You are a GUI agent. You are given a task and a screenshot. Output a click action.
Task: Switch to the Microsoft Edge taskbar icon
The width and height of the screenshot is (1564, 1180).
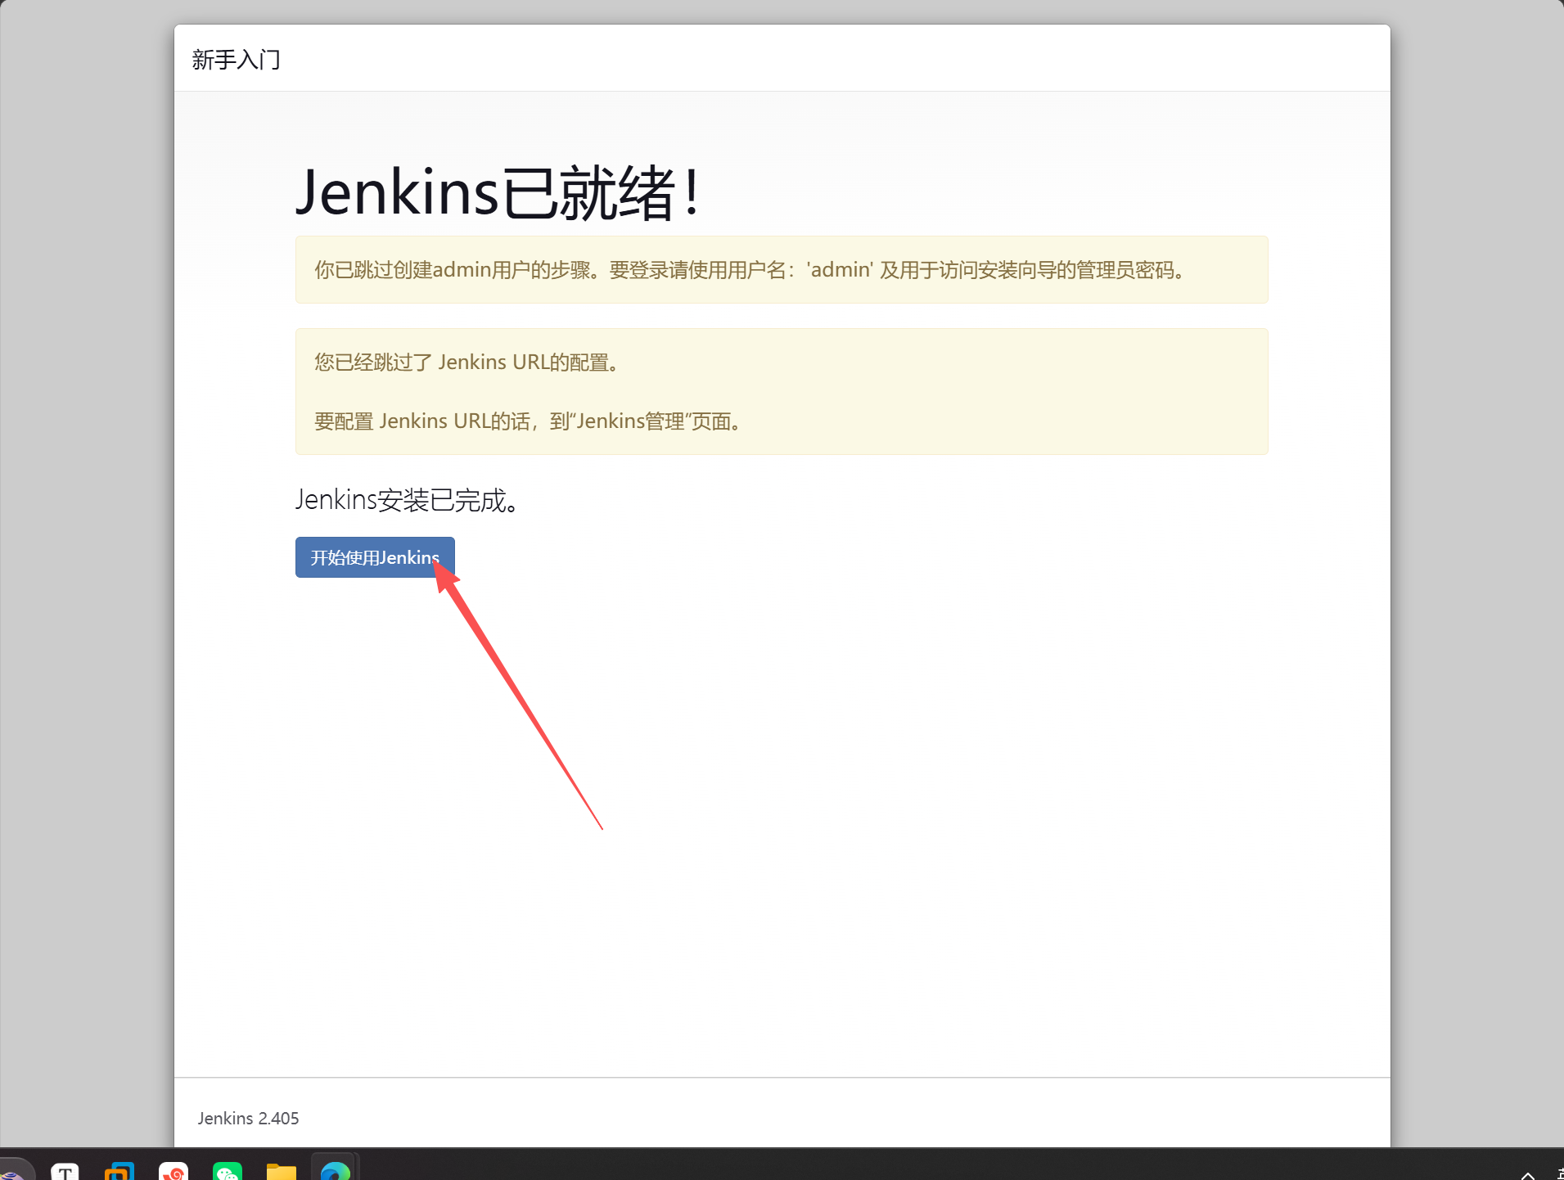pyautogui.click(x=336, y=1171)
